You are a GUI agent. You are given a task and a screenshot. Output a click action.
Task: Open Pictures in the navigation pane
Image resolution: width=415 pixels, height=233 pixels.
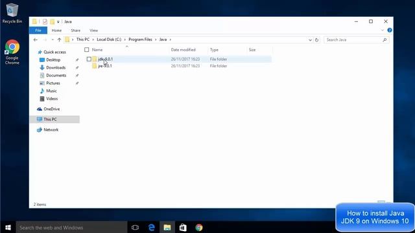pos(53,83)
